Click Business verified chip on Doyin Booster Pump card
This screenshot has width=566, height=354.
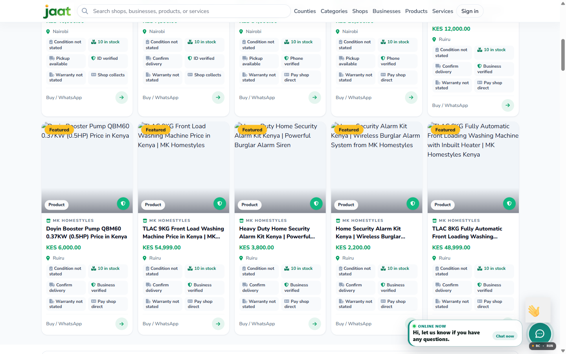tap(108, 288)
